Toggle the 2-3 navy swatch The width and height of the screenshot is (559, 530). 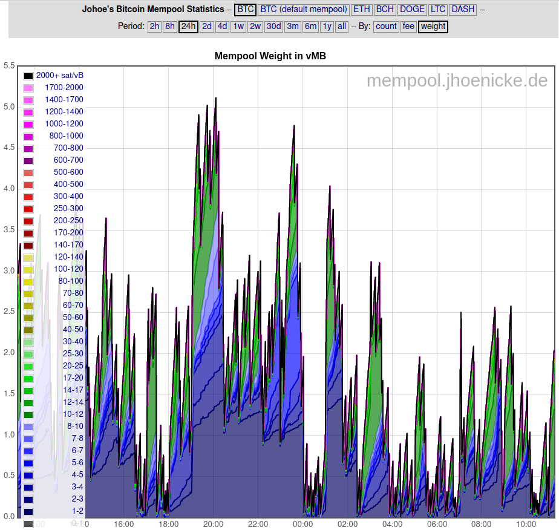(28, 500)
